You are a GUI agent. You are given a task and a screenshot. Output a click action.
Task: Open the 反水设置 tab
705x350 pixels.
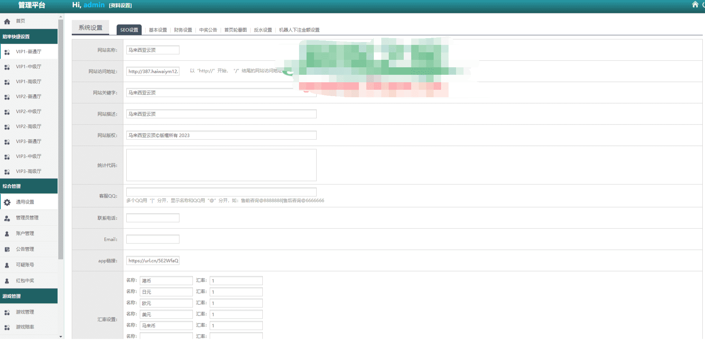click(263, 30)
